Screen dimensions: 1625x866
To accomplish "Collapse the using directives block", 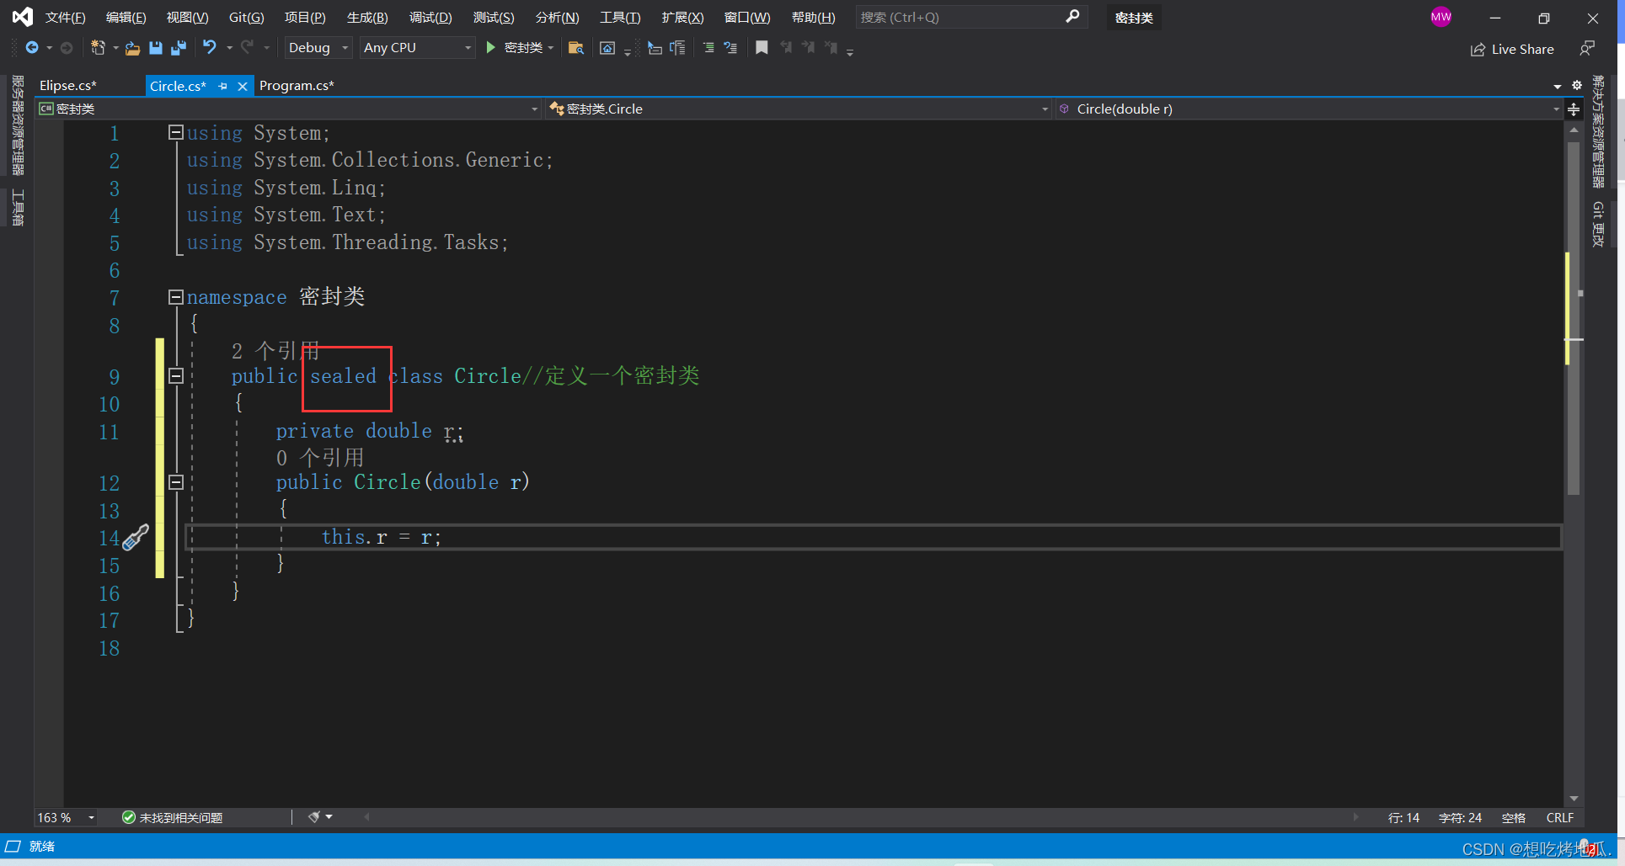I will point(176,132).
